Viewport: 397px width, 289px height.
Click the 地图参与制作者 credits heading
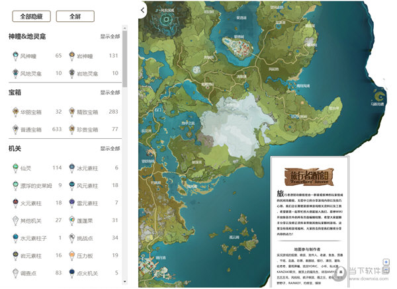(x=307, y=249)
